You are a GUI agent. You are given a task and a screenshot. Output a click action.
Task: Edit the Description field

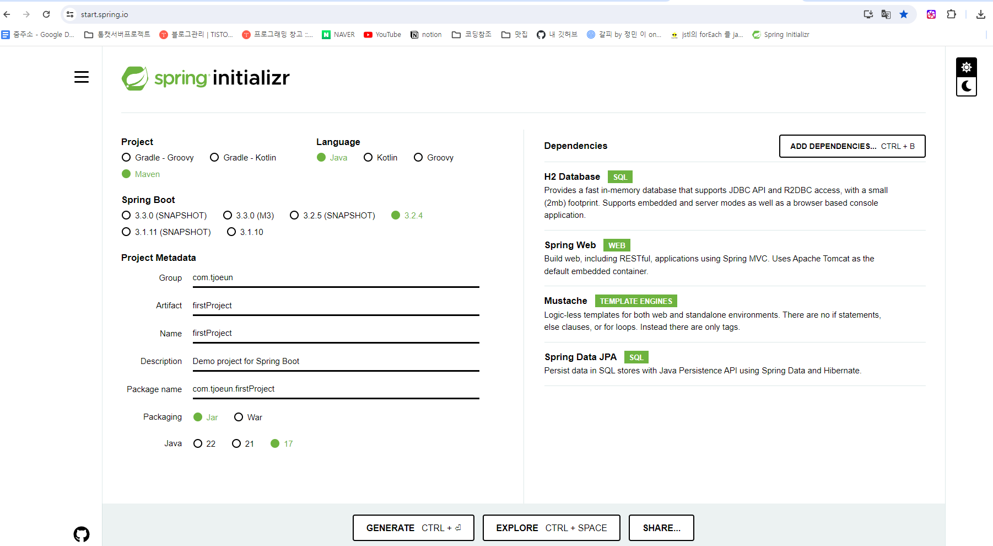pos(336,361)
